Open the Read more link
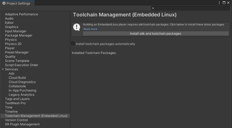232x128 pixels. click(90, 29)
